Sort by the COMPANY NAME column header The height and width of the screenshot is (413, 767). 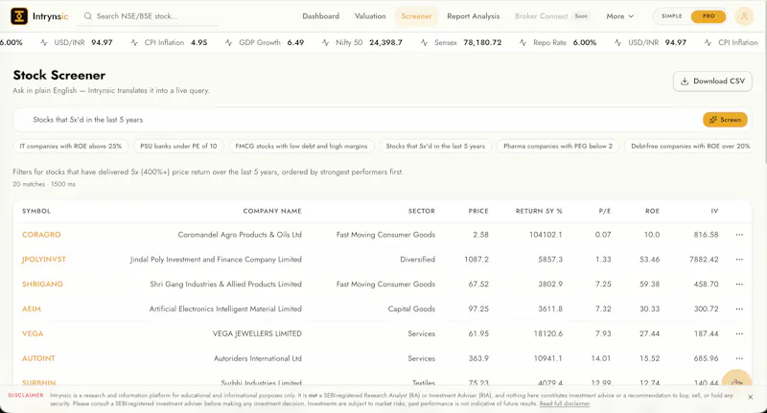(272, 211)
